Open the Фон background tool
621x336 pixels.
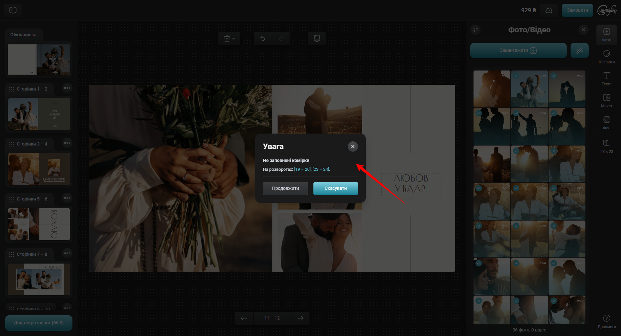coord(606,123)
